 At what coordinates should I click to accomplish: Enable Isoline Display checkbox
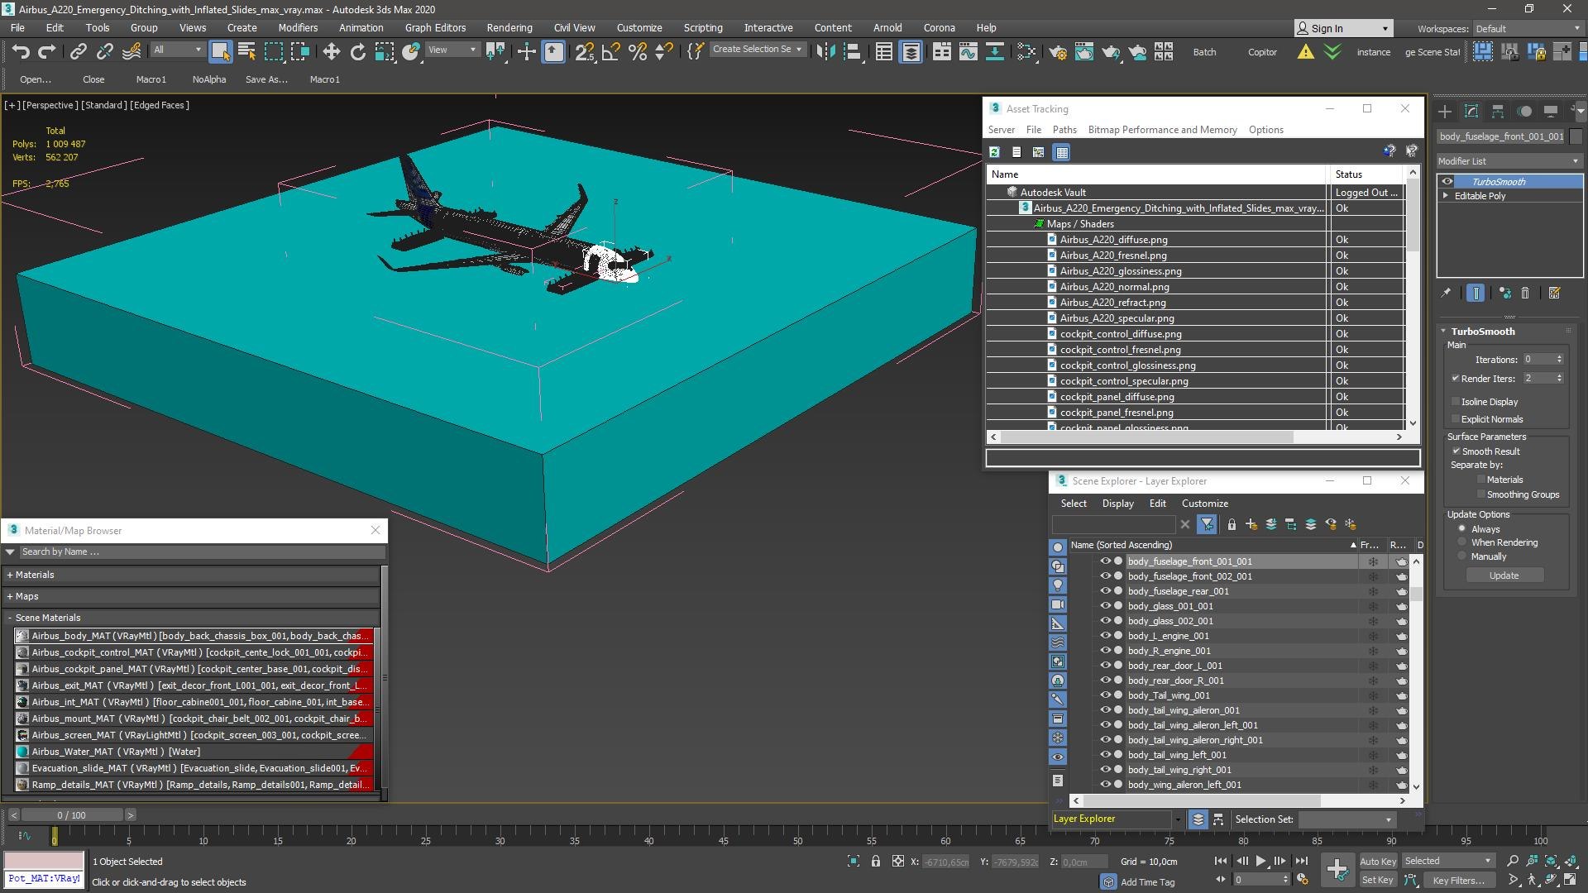click(x=1456, y=402)
